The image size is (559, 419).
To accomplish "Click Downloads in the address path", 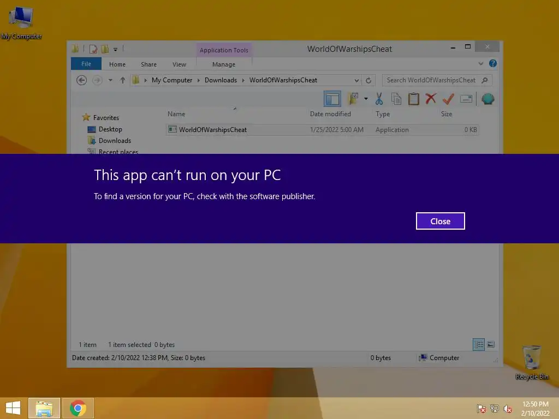I will point(221,80).
